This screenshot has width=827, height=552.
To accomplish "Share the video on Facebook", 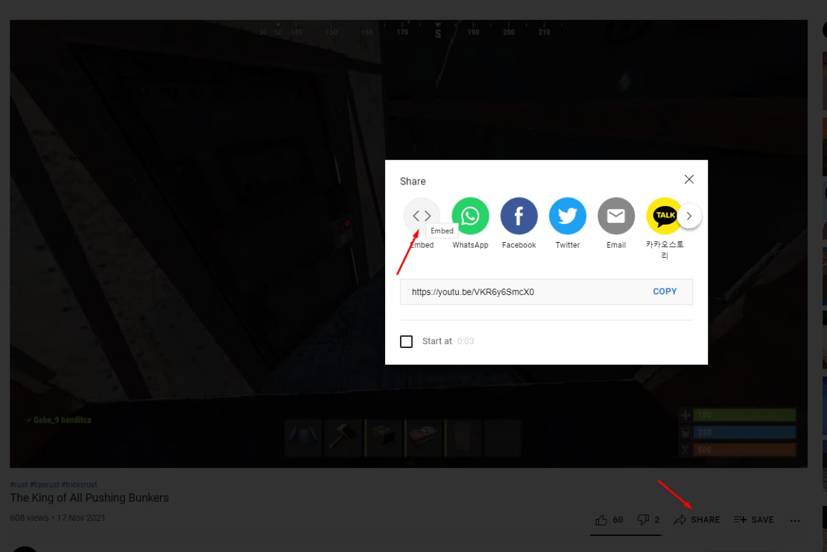I will tap(519, 216).
